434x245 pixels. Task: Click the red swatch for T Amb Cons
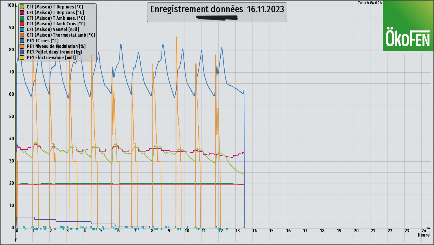[x=22, y=24]
